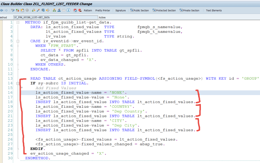Set a session breakpoint icon

click(75, 10)
